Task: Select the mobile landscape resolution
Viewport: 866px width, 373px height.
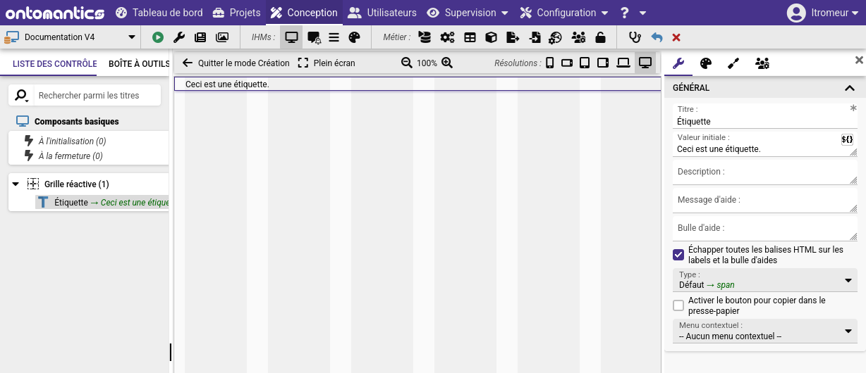Action: [x=567, y=63]
